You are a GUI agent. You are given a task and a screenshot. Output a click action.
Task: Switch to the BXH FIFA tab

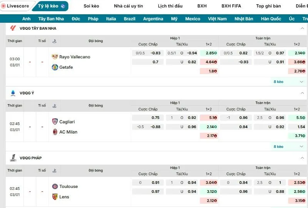231,6
